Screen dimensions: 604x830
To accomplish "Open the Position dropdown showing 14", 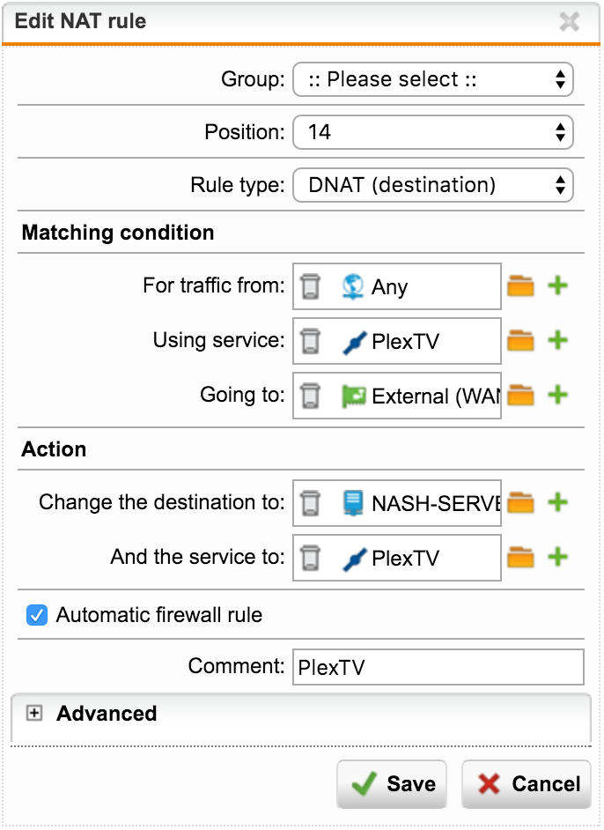I will click(433, 132).
